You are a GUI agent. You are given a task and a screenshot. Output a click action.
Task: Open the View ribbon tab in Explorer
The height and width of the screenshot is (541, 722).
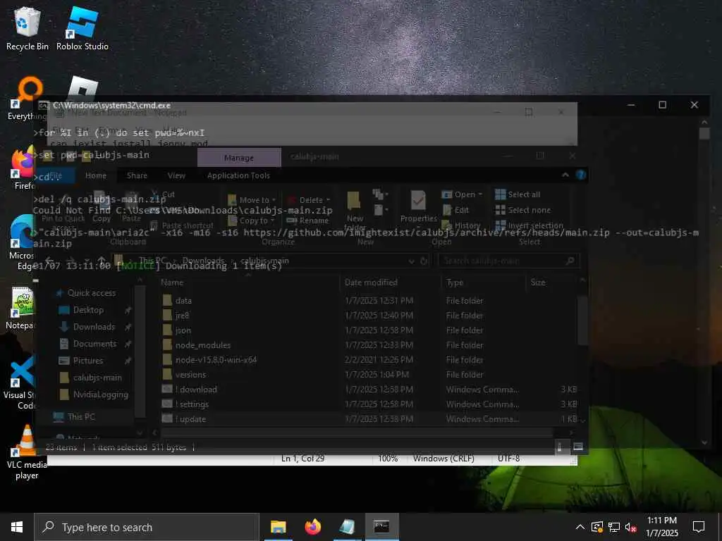pos(176,175)
